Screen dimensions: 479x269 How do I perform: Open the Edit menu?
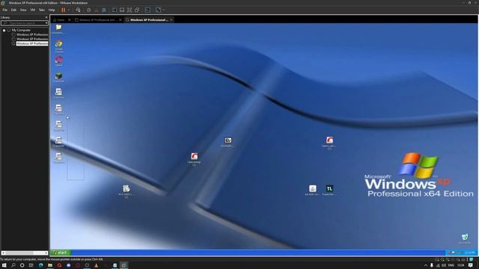pyautogui.click(x=13, y=10)
